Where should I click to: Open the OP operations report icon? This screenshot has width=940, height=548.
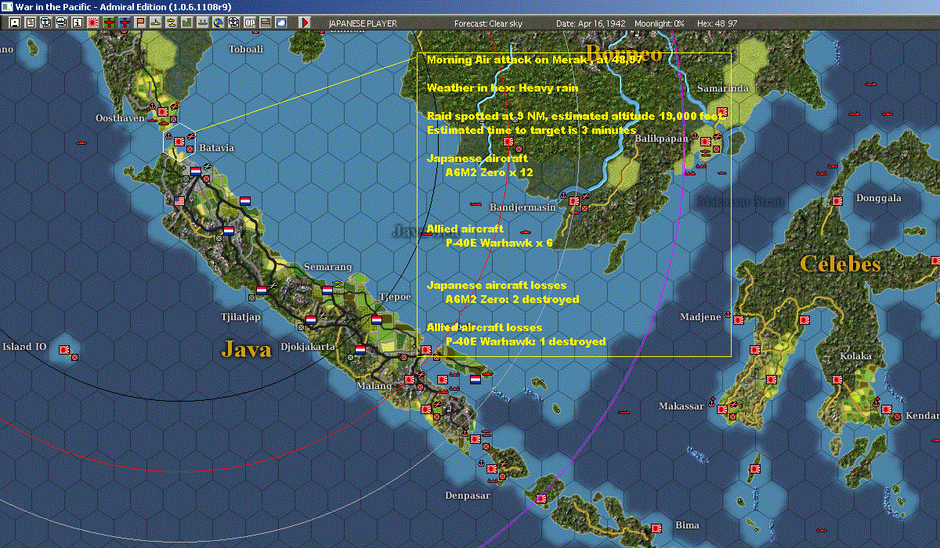(x=250, y=23)
